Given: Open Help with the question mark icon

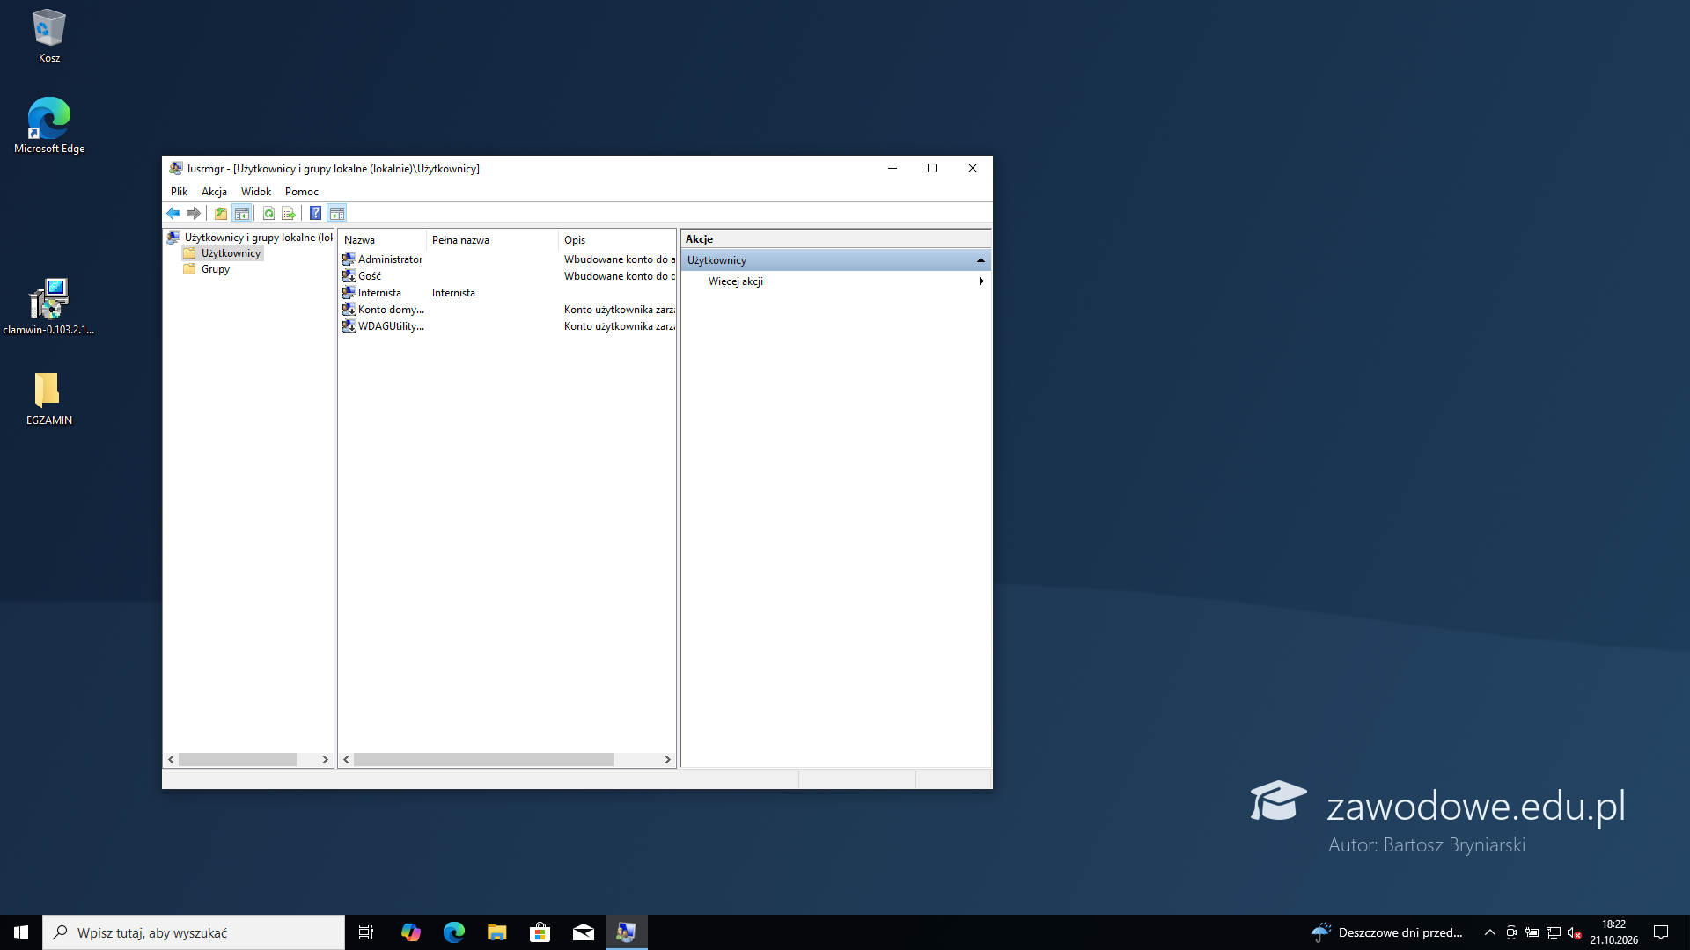Looking at the screenshot, I should 316,213.
